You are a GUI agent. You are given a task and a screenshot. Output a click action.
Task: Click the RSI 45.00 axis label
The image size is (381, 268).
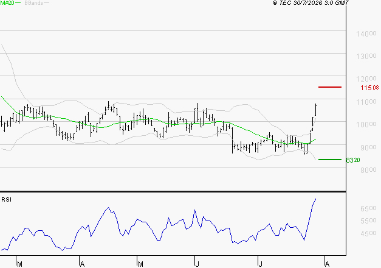pos(368,233)
